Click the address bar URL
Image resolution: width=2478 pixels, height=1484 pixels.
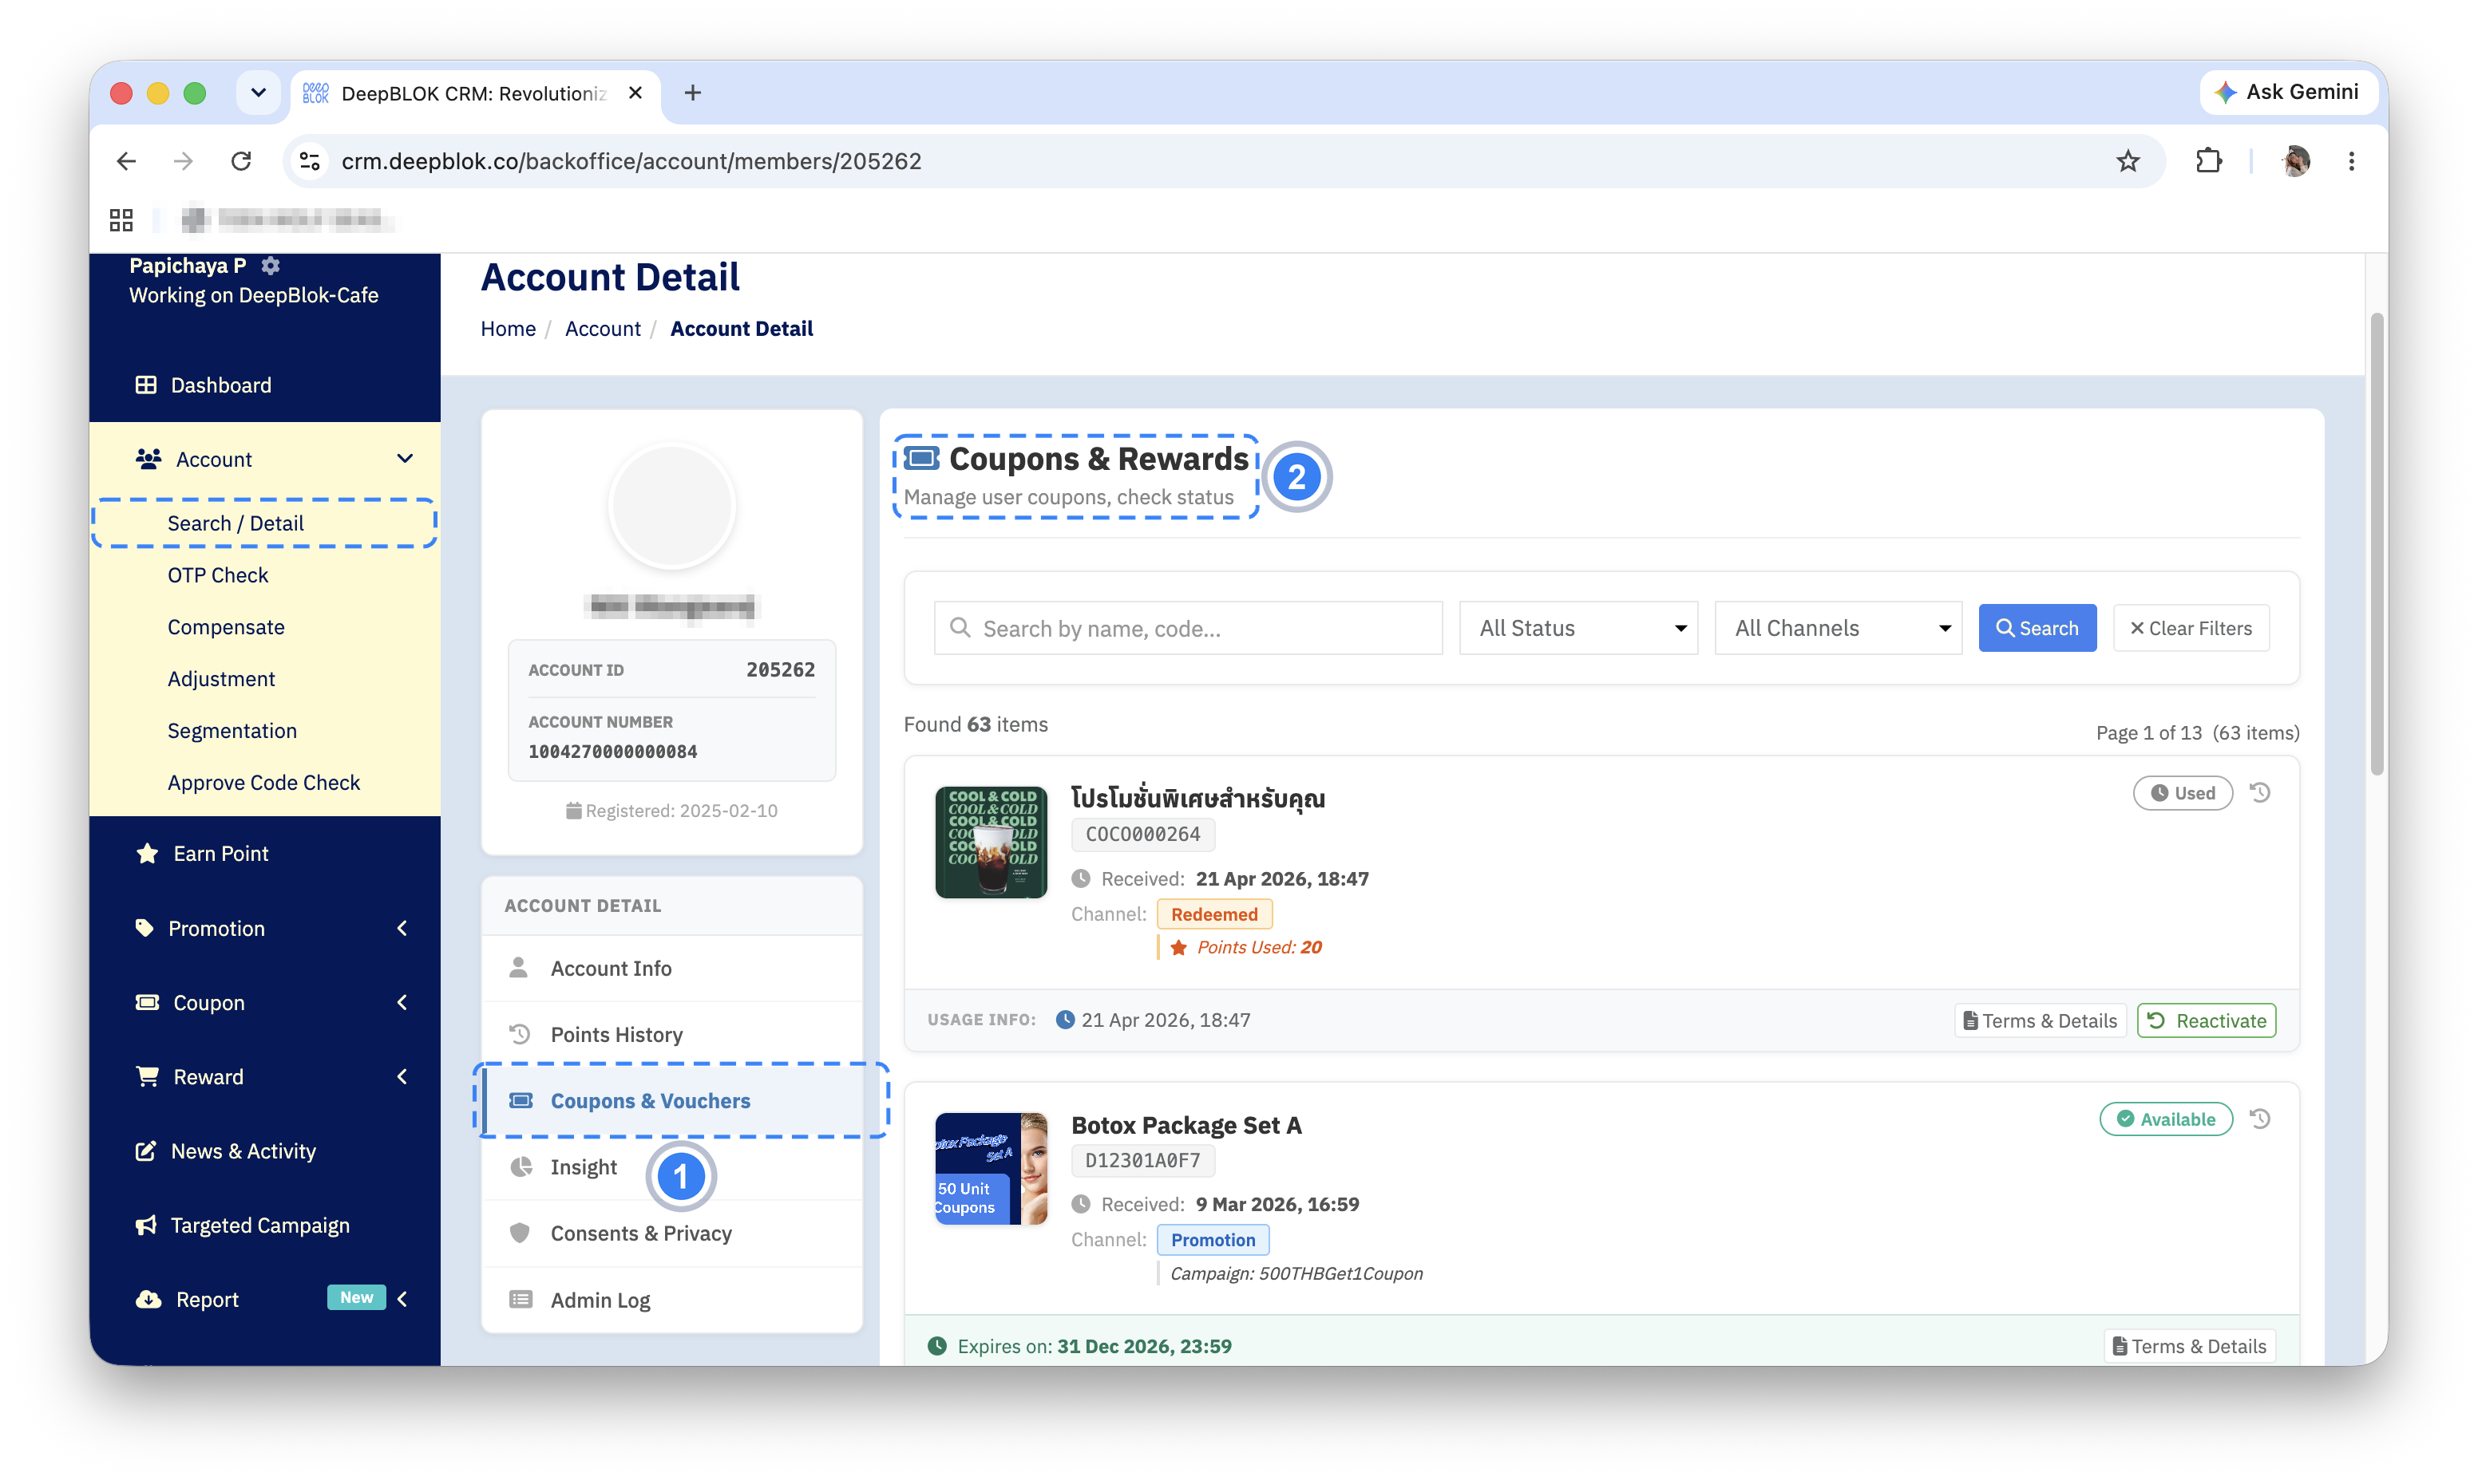(x=630, y=161)
